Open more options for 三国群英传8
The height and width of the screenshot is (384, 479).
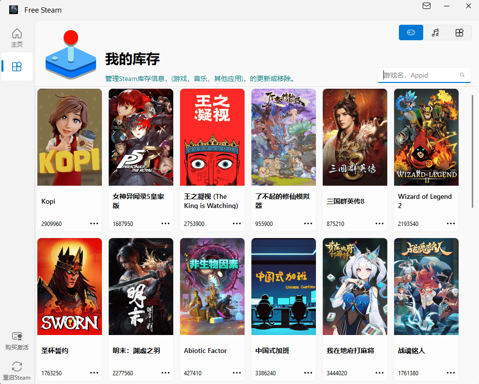[x=380, y=224]
